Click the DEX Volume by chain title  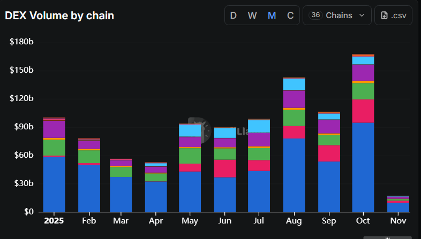(59, 16)
